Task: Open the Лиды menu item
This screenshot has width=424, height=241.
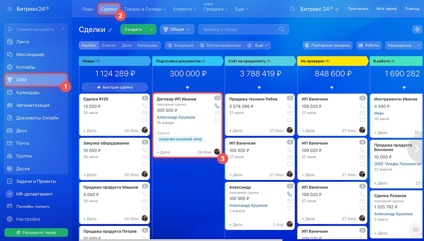Action: pyautogui.click(x=88, y=9)
